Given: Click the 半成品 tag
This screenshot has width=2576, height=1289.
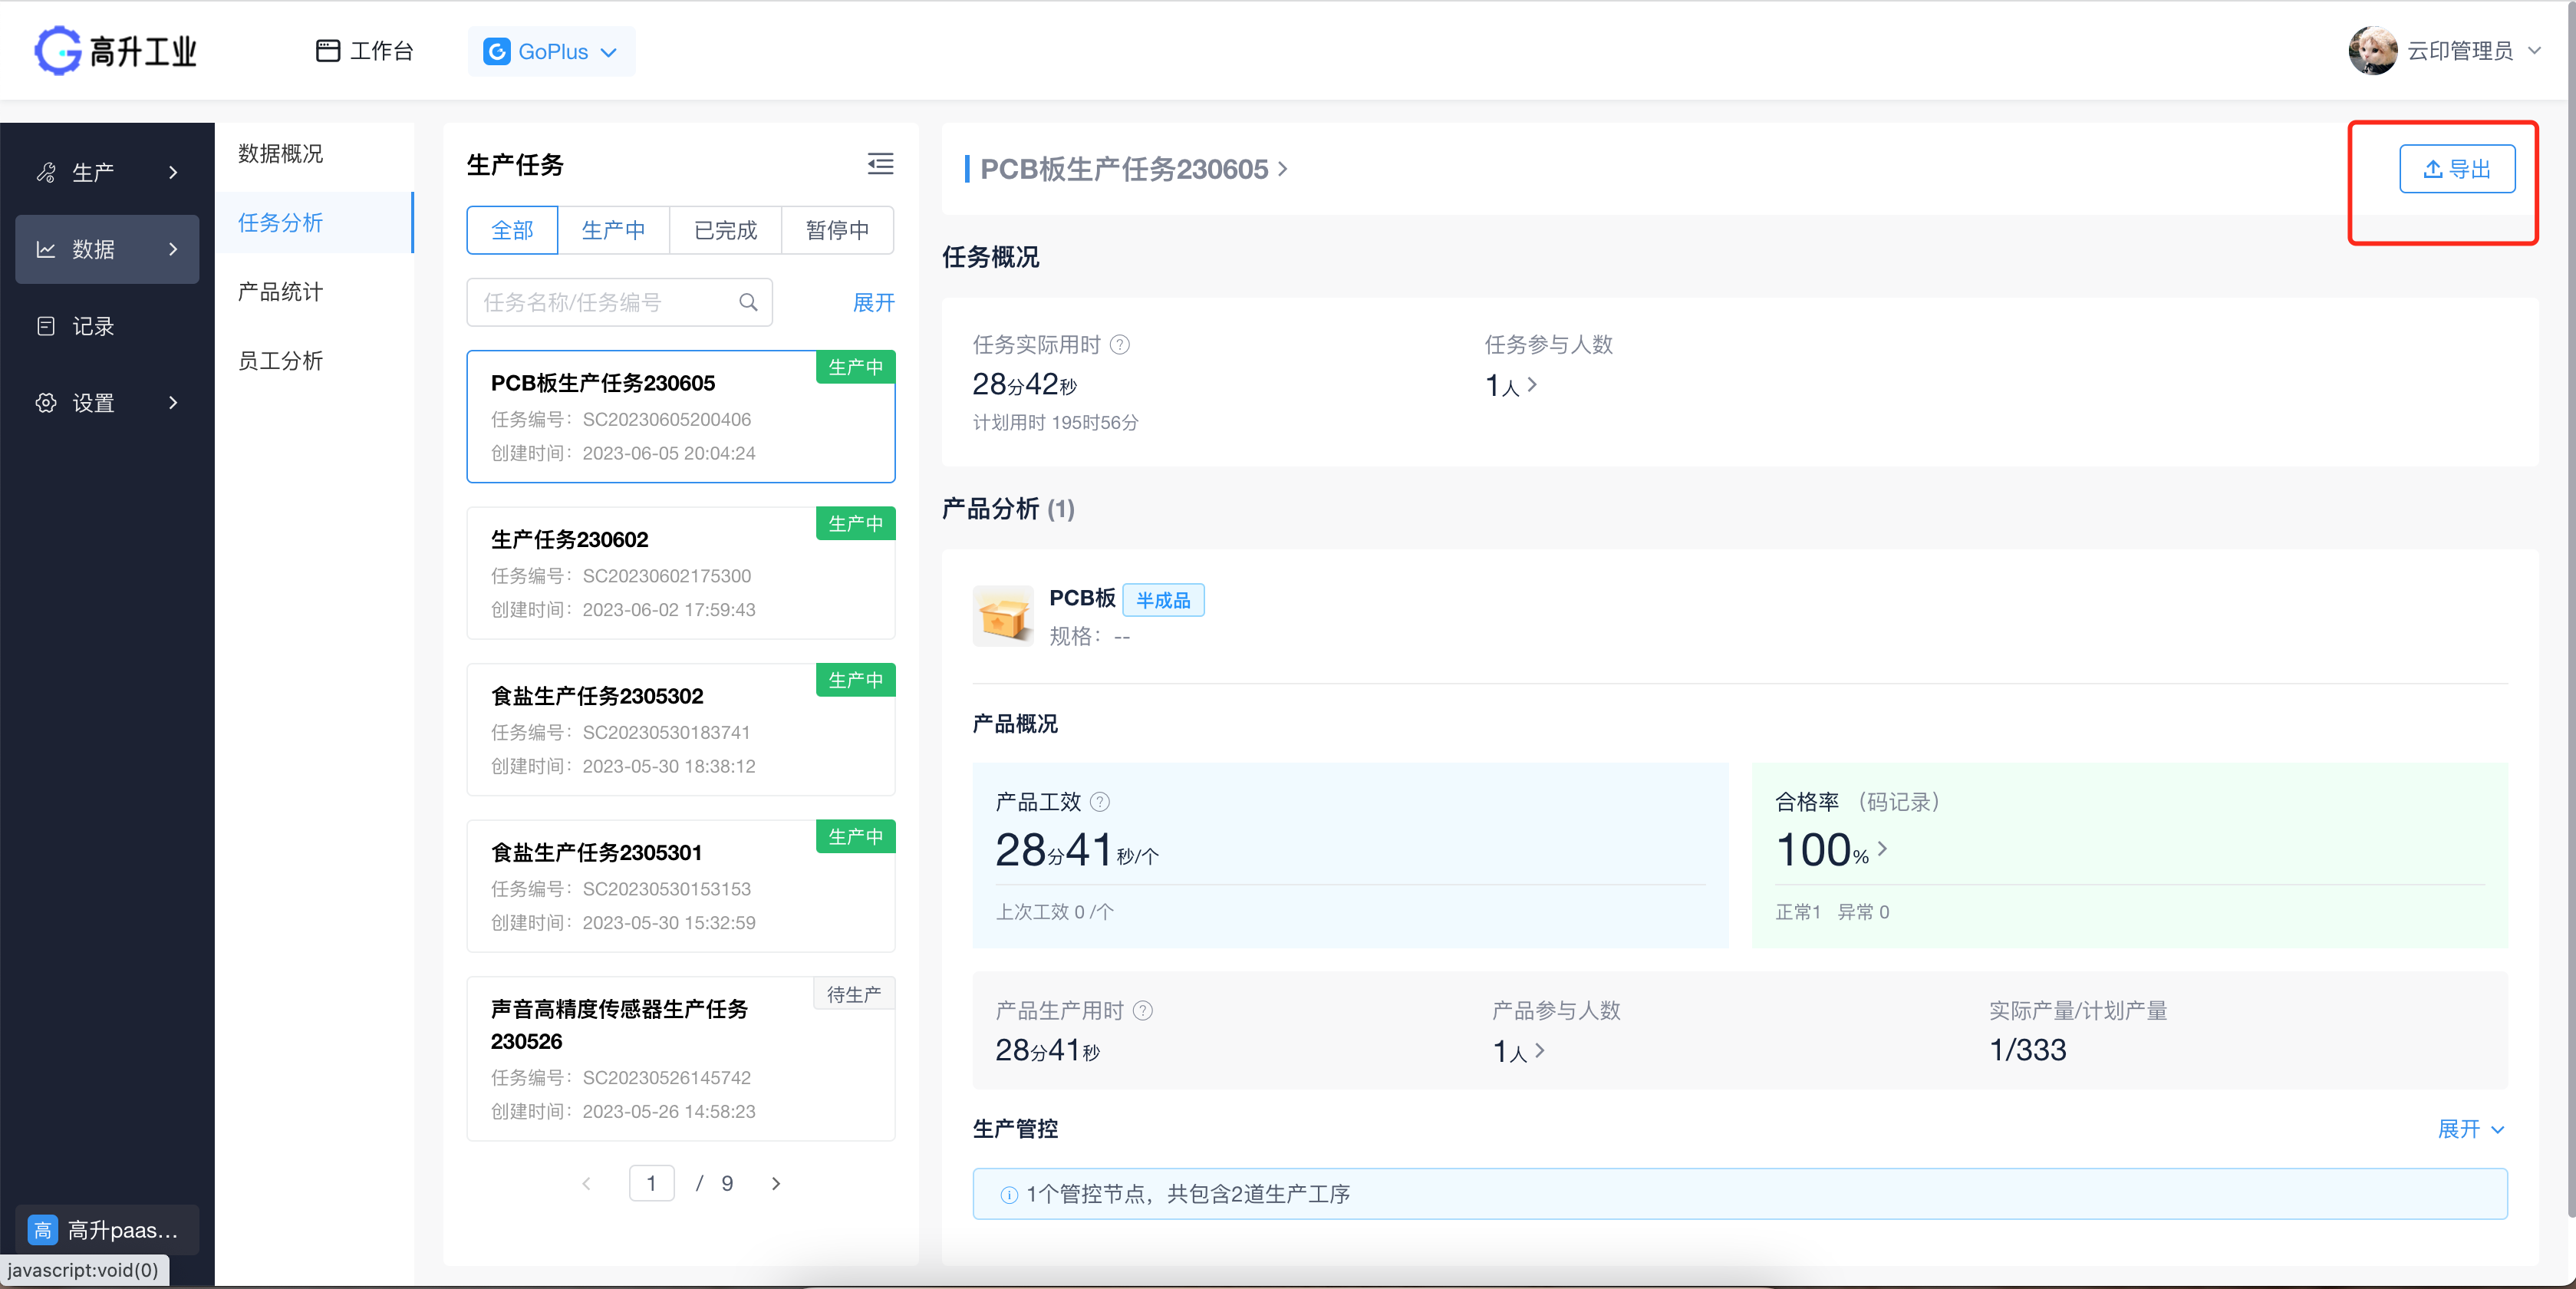Looking at the screenshot, I should pos(1163,600).
